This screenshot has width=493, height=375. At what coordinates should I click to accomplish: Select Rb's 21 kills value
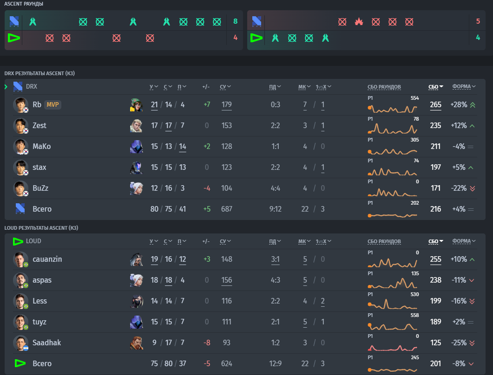click(x=154, y=104)
